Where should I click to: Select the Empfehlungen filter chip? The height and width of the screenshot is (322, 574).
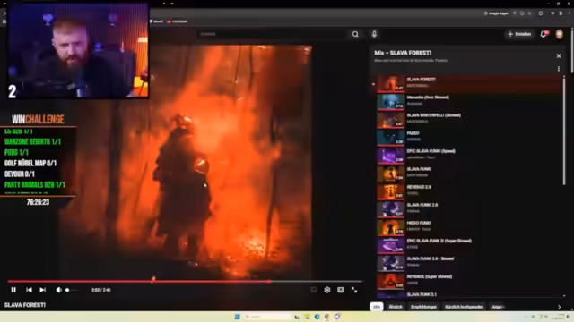(423, 307)
